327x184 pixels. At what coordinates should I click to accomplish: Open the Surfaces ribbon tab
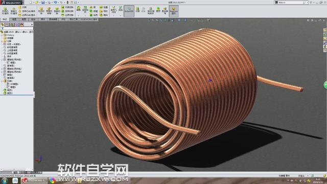pos(24,19)
